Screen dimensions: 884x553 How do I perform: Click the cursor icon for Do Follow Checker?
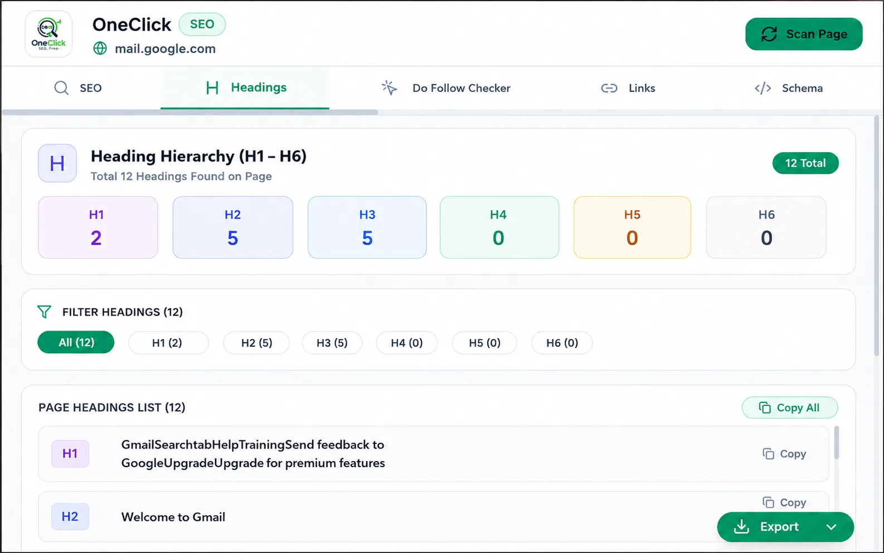[x=389, y=88]
